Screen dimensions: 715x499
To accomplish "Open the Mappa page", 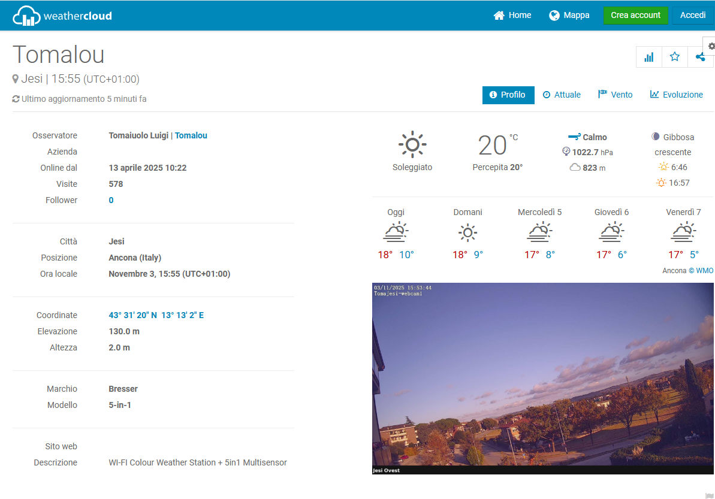I will click(x=569, y=16).
